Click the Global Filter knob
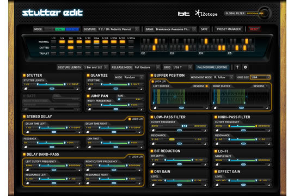The height and width of the screenshot is (196, 294). coord(265,13)
